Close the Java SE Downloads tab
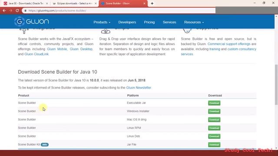 (47, 3)
